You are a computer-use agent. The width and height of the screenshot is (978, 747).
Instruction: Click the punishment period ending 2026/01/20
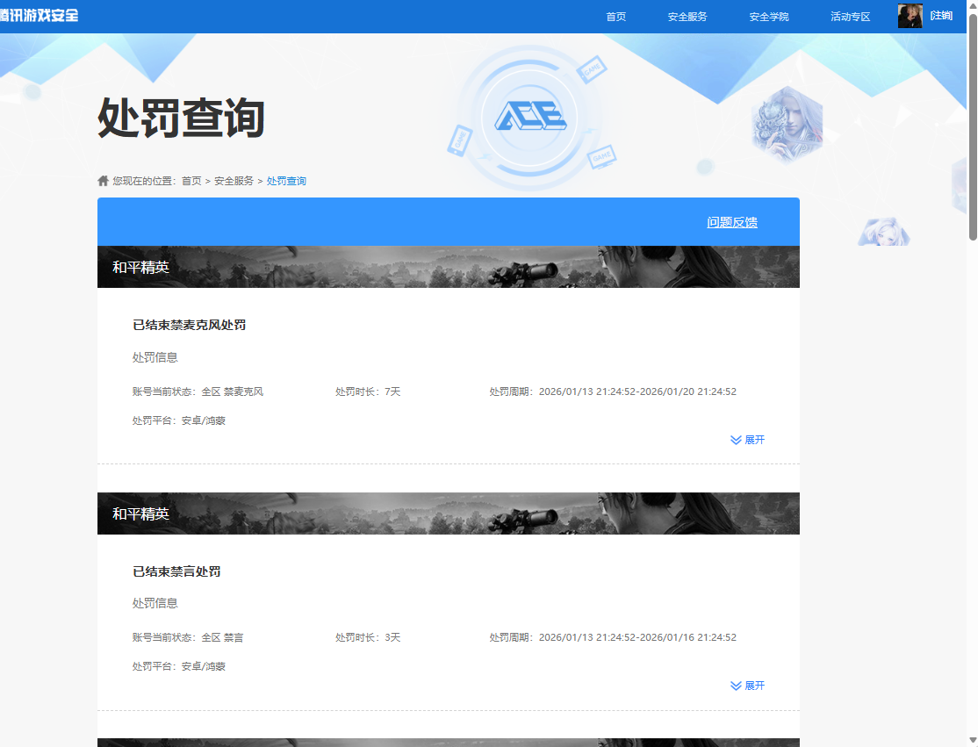[613, 391]
